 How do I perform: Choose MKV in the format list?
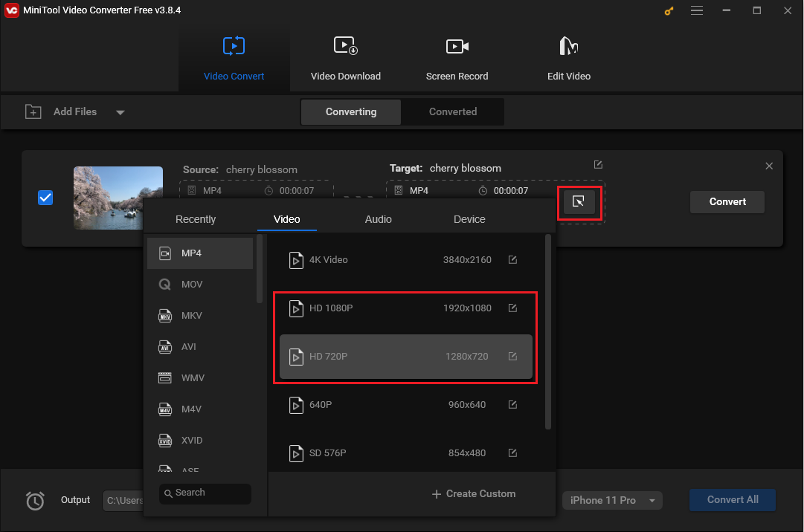click(200, 316)
